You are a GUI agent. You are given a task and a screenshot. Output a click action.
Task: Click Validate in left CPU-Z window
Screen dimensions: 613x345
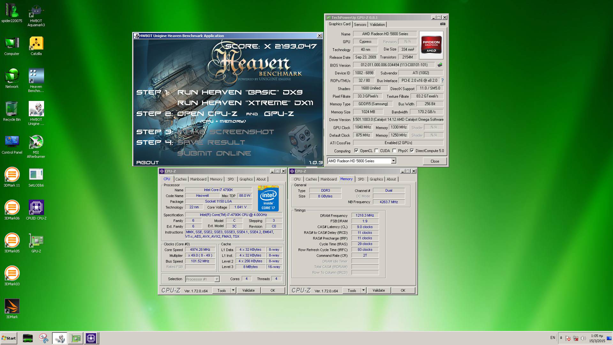pos(248,290)
